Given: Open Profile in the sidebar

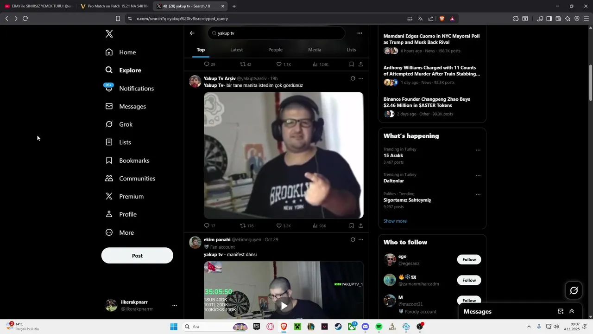Looking at the screenshot, I should 121,214.
